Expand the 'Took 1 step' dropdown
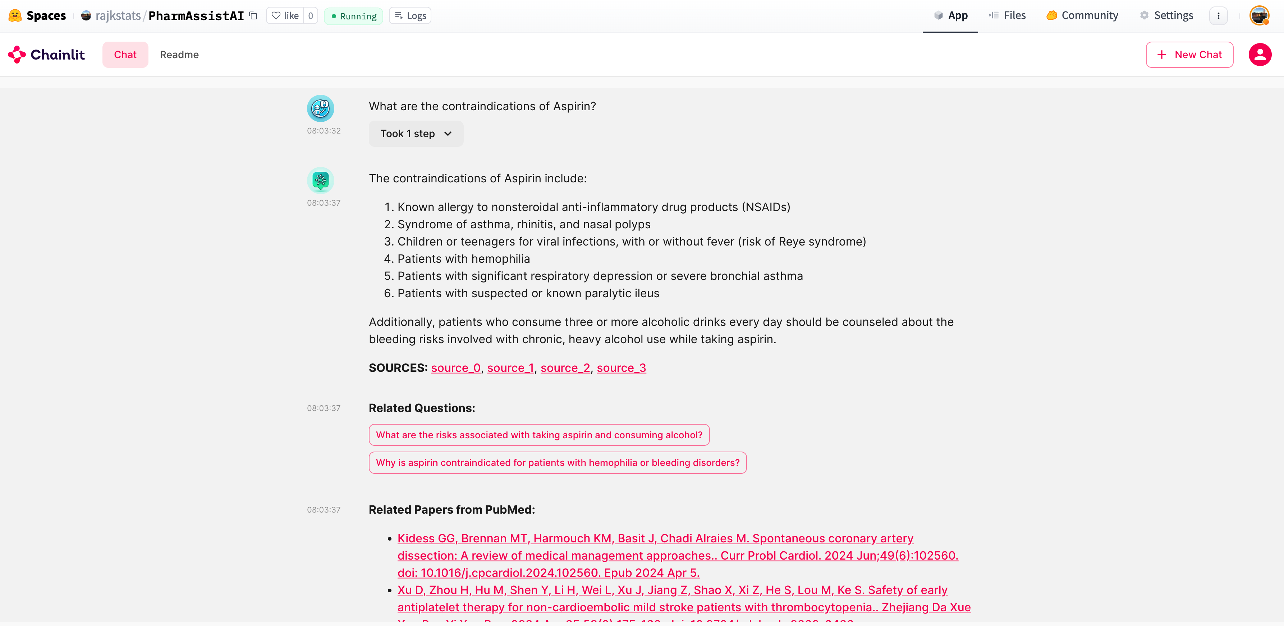This screenshot has width=1284, height=626. (x=415, y=133)
